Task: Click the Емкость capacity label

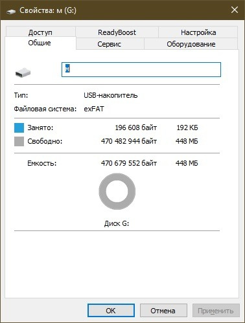Action: coord(42,163)
